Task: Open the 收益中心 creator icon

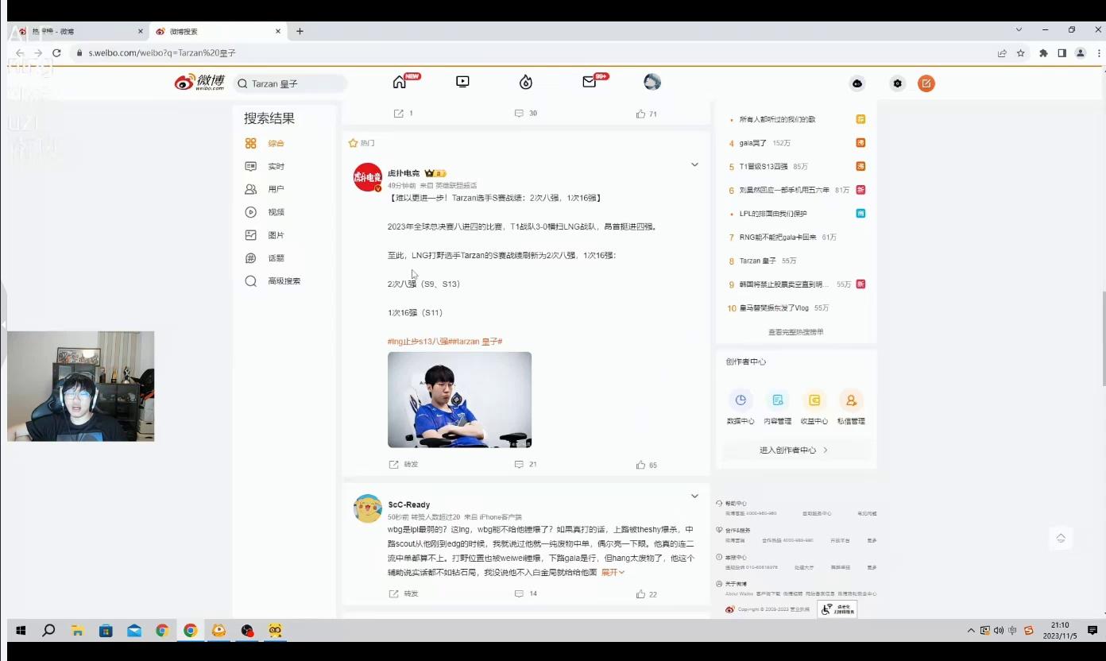Action: [x=814, y=400]
